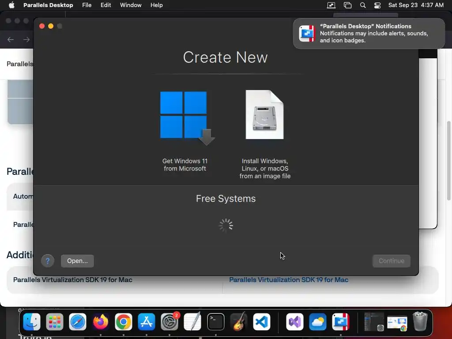
Task: Click the Parallels Desktop icon in the Dock
Action: click(341, 322)
